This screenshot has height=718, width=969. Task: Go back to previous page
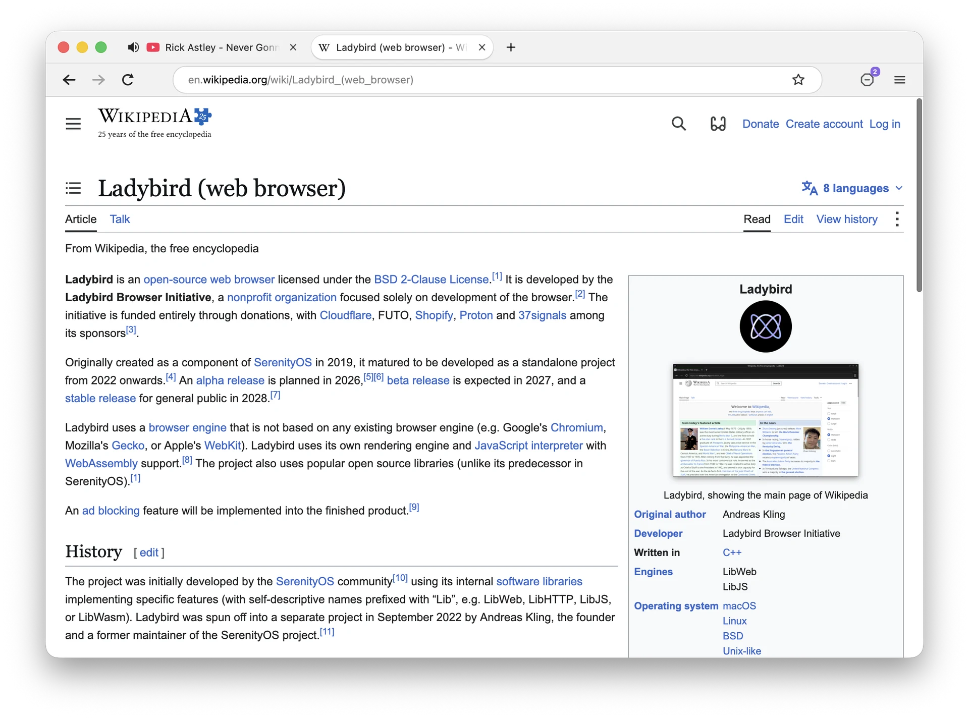[69, 80]
